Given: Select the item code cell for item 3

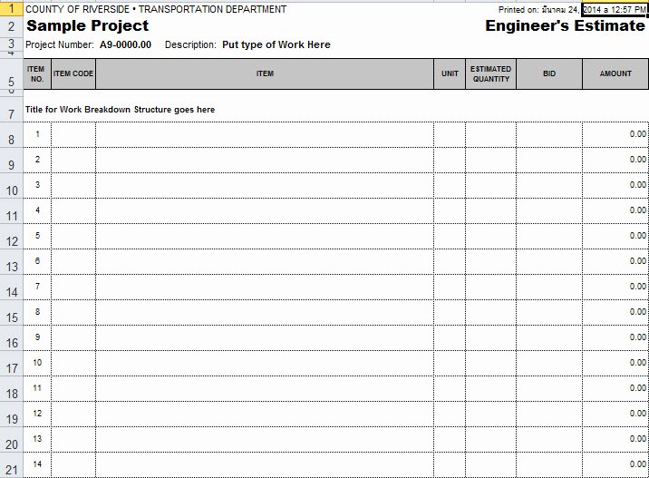Looking at the screenshot, I should point(73,186).
